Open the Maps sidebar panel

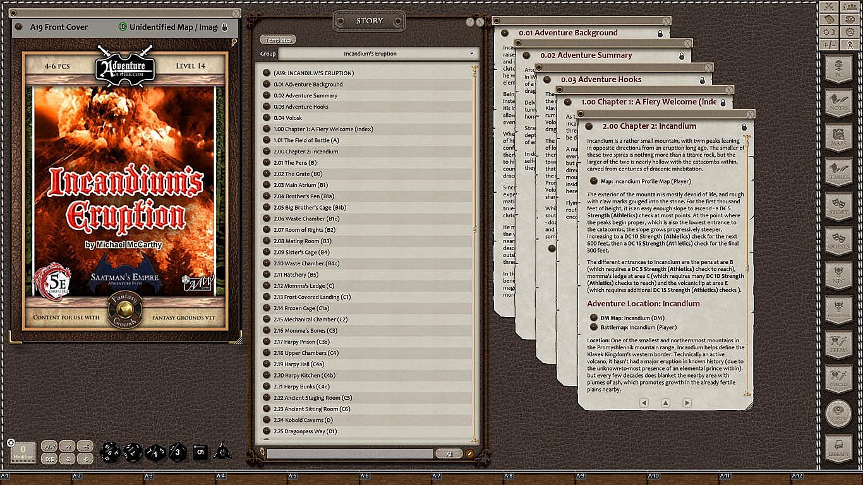click(x=839, y=137)
